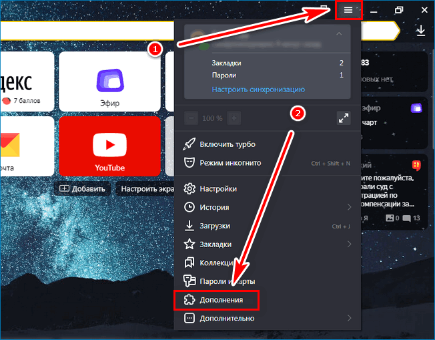Decrease zoom with the minus button
The width and height of the screenshot is (435, 340).
click(x=191, y=118)
